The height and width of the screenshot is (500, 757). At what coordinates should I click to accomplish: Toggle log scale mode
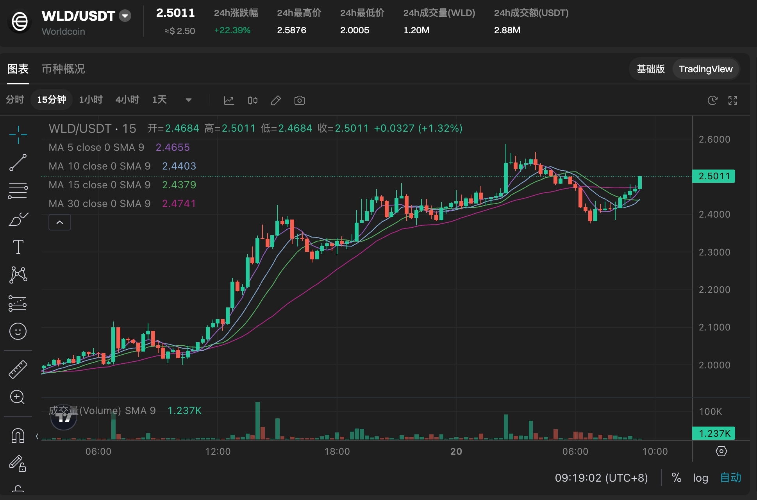[701, 478]
